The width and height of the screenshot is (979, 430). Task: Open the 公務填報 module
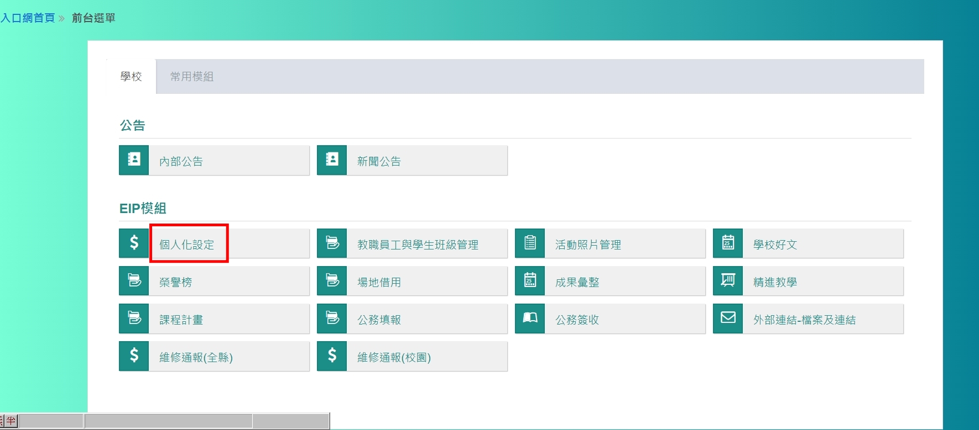pos(379,320)
